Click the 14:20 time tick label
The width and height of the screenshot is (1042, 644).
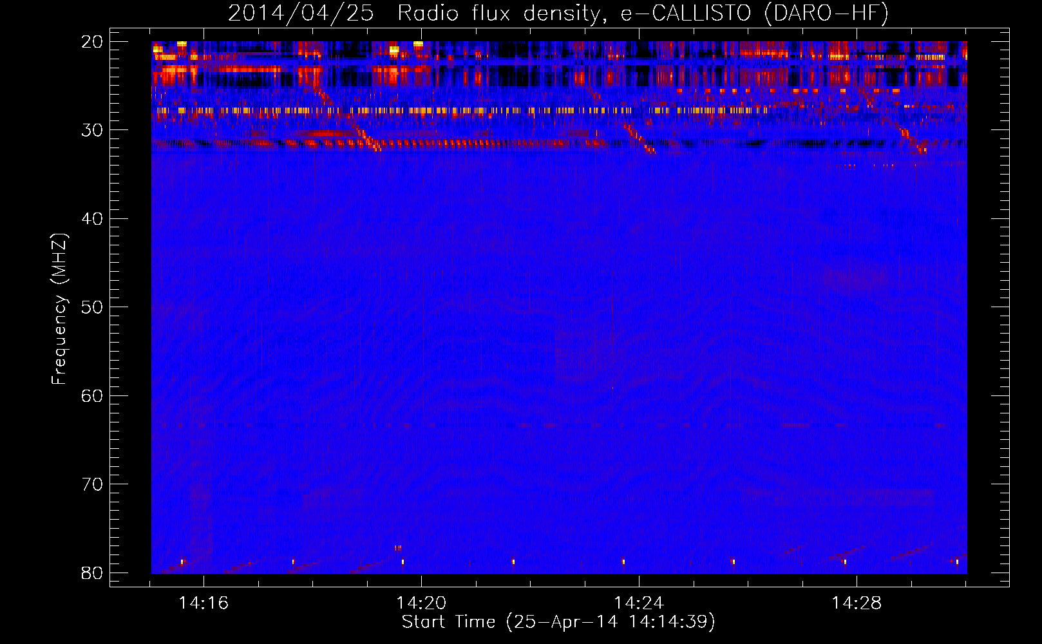(x=421, y=603)
